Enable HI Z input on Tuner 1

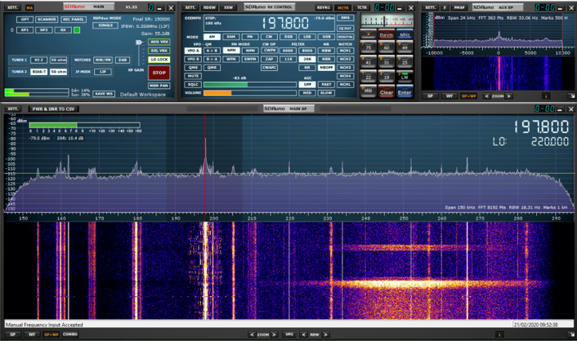click(x=39, y=60)
